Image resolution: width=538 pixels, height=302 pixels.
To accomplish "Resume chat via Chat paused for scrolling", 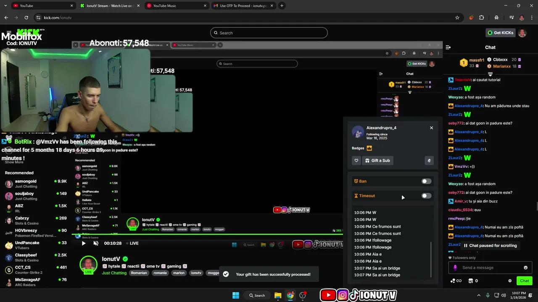I will click(490, 245).
